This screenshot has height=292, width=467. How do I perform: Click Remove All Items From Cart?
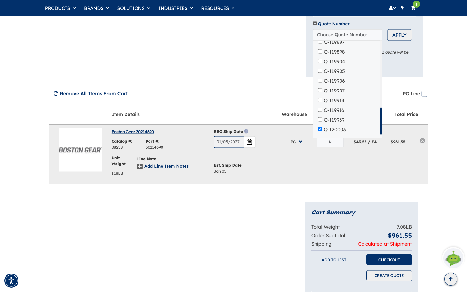tap(91, 94)
